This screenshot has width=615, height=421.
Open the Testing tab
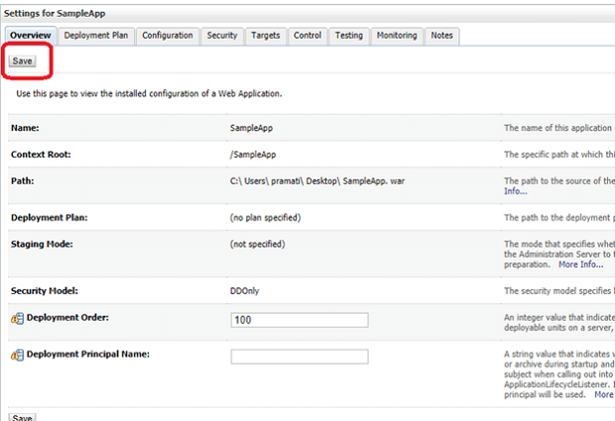348,36
